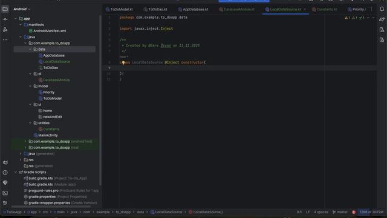
Task: Close the LocalDataSource.kt tab
Action: [305, 9]
